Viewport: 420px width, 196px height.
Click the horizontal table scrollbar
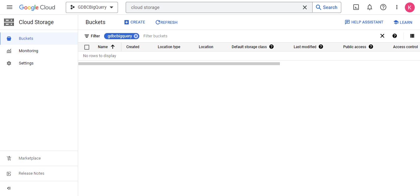[x=179, y=64]
